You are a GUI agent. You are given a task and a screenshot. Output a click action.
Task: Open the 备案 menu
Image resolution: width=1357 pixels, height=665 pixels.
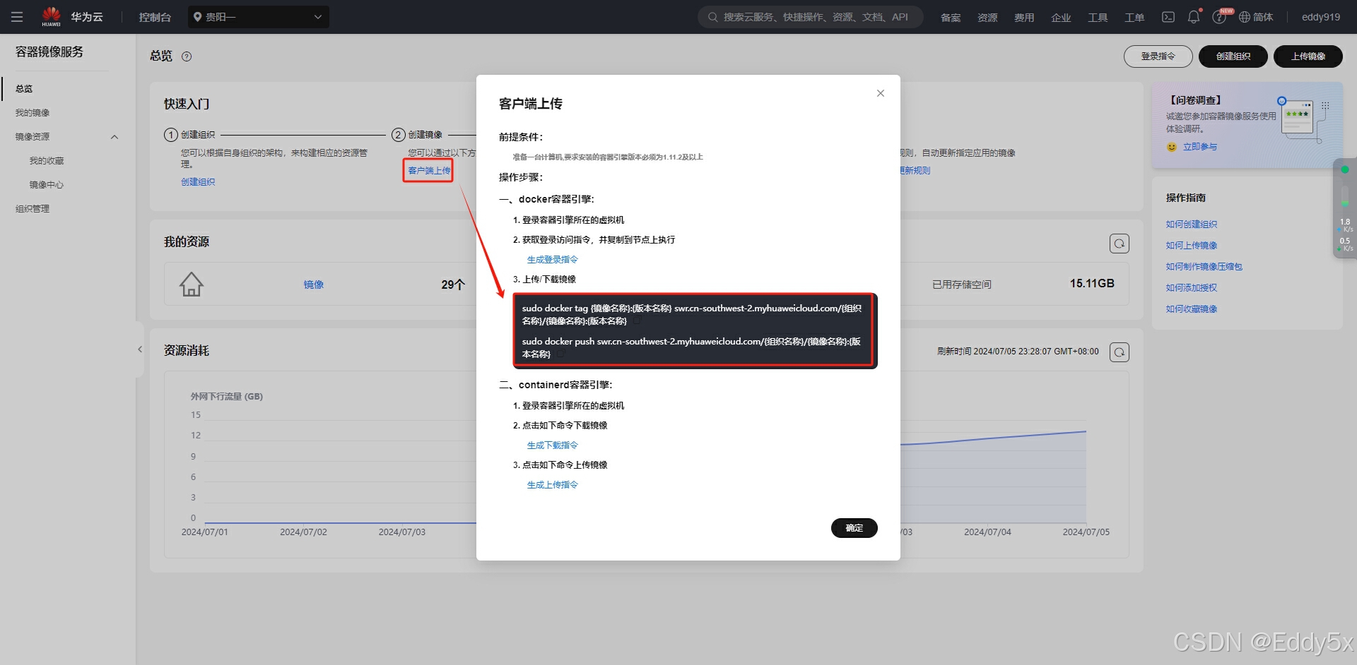pyautogui.click(x=951, y=18)
